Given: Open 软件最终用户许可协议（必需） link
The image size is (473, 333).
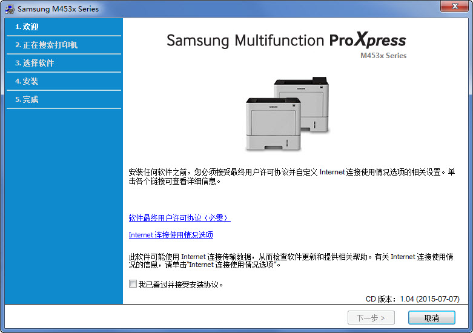Looking at the screenshot, I should pos(179,218).
